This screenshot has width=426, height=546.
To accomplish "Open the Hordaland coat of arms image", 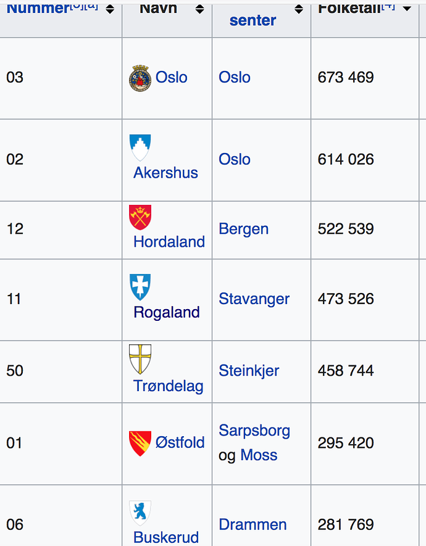I will pyautogui.click(x=140, y=217).
